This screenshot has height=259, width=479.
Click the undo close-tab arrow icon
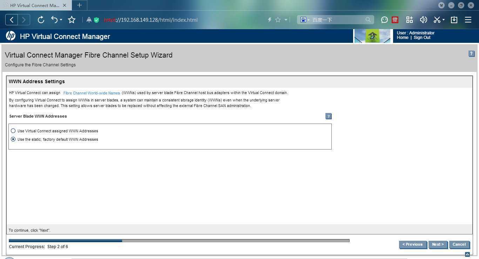[x=54, y=20]
